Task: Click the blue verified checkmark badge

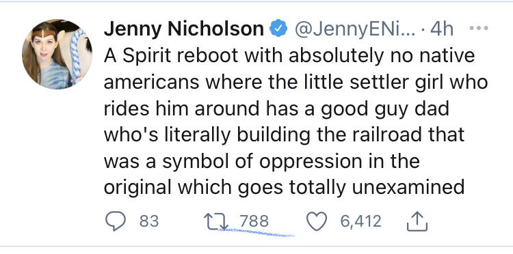Action: coord(278,29)
